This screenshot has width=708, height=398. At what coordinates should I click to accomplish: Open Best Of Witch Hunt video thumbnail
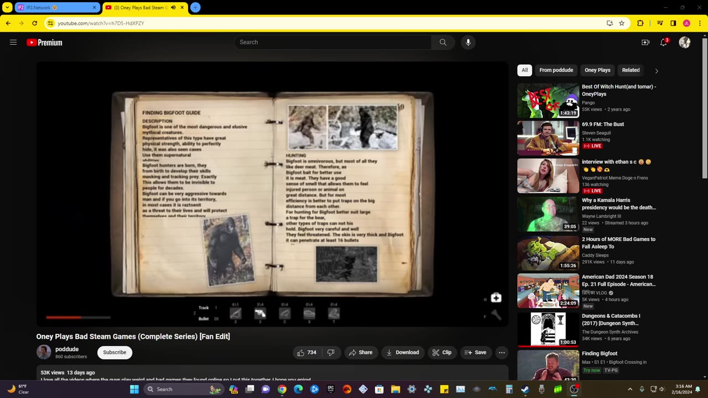click(x=548, y=101)
